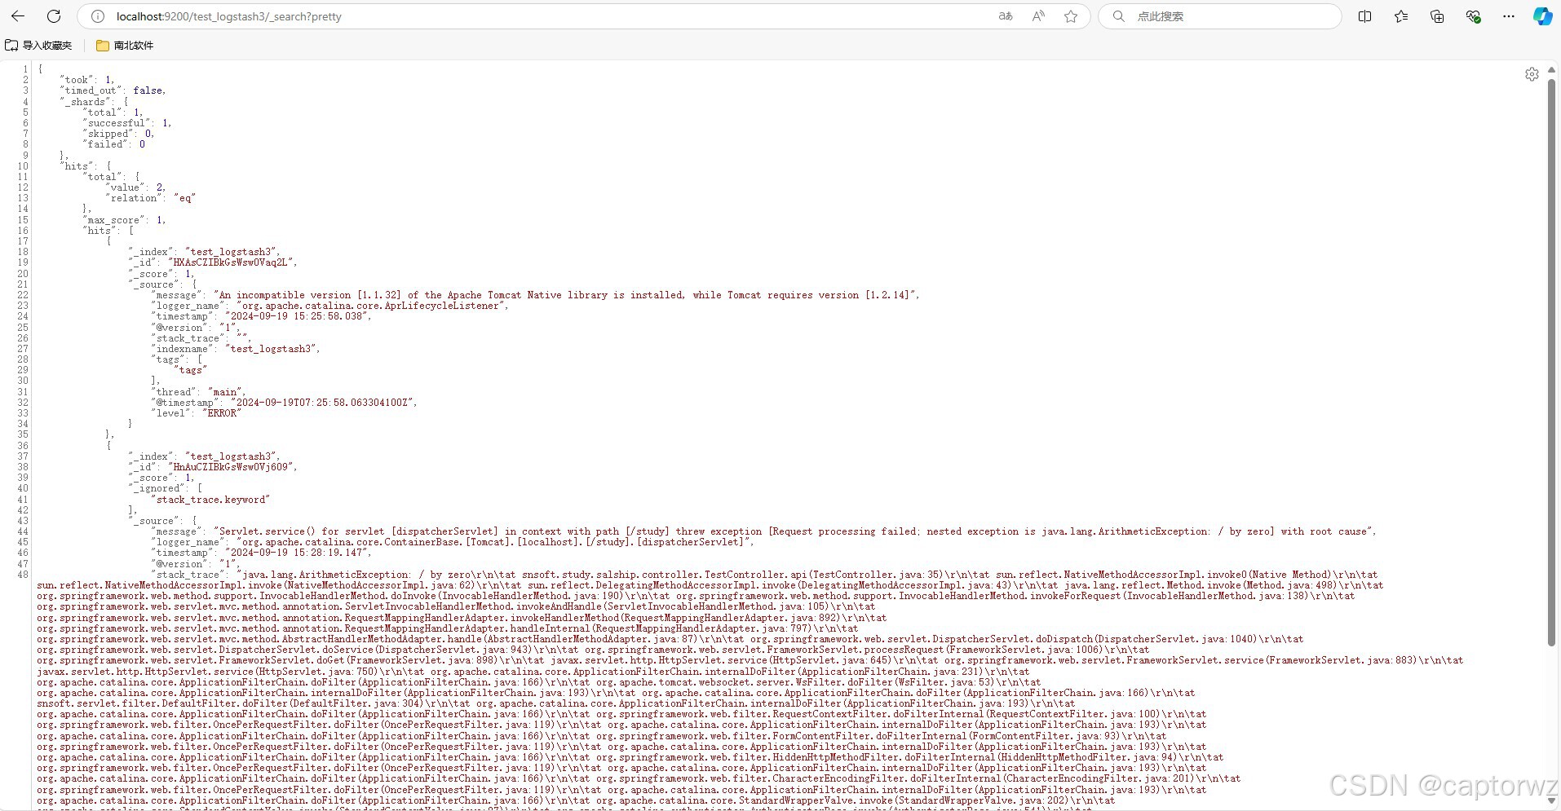Open the Copilot sidebar
1561x811 pixels.
[x=1542, y=16]
